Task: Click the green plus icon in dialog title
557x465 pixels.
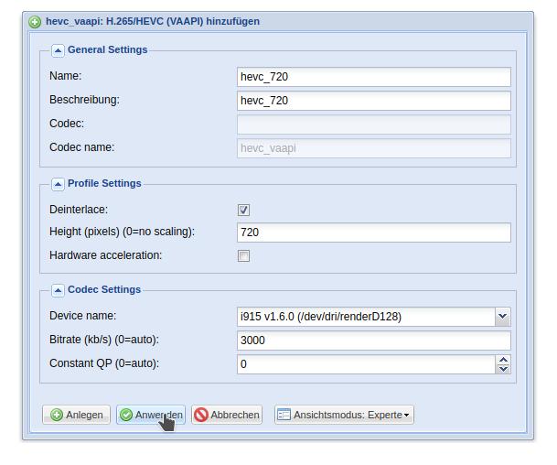Action: 35,22
